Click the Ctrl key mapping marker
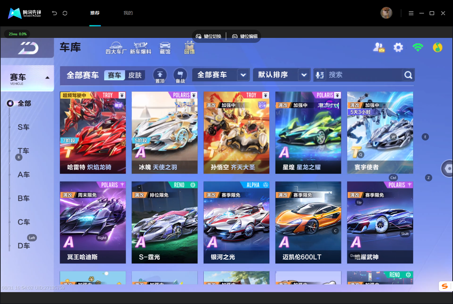453x304 pixels. click(x=393, y=178)
